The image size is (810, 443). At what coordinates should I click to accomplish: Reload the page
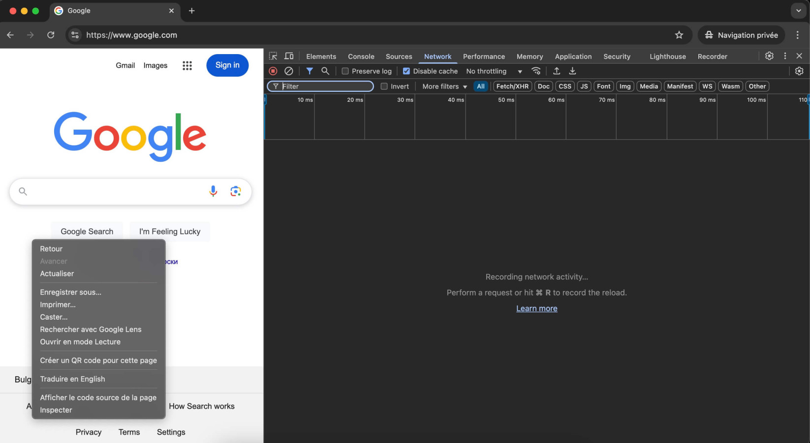(x=51, y=35)
